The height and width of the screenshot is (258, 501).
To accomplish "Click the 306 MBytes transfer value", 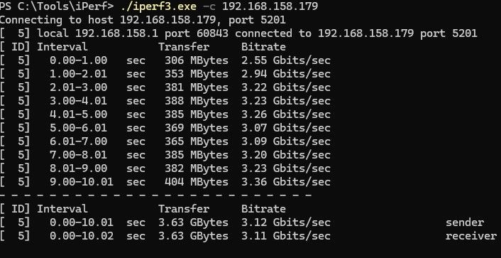I will point(197,60).
